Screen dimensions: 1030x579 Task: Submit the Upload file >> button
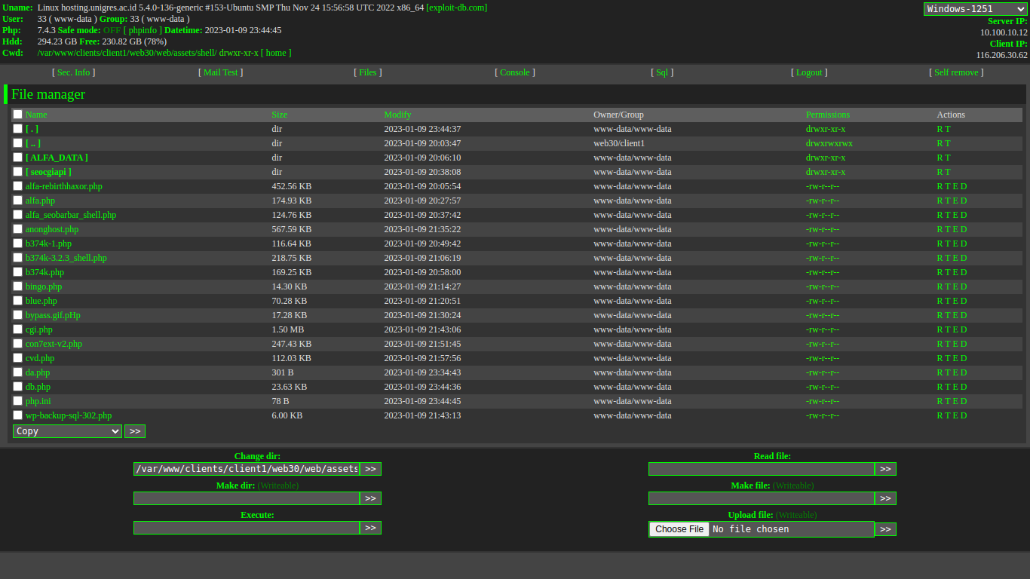(885, 529)
